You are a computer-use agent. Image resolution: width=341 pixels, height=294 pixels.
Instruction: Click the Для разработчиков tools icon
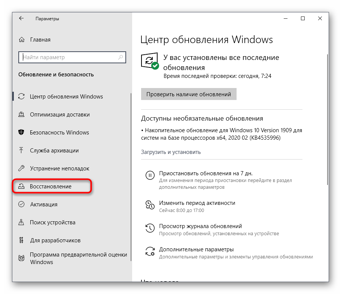click(21, 240)
